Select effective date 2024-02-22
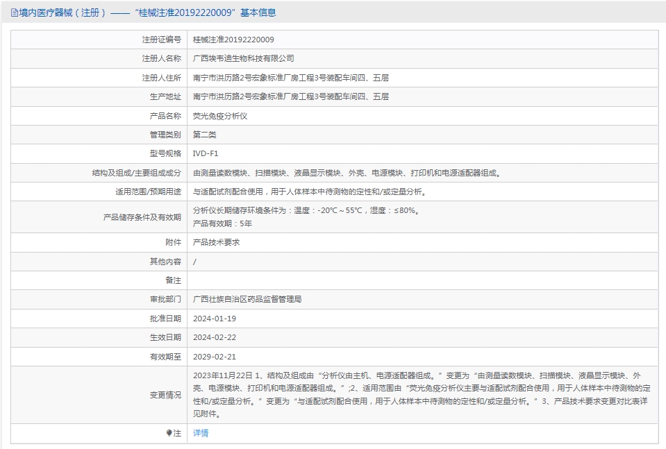The height and width of the screenshot is (449, 666). point(215,337)
